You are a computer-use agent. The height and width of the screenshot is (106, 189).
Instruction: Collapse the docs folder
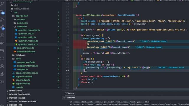tap(18, 59)
